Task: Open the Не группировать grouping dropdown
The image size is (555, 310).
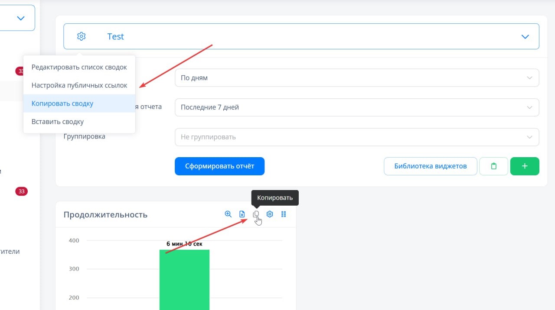Action: 357,137
